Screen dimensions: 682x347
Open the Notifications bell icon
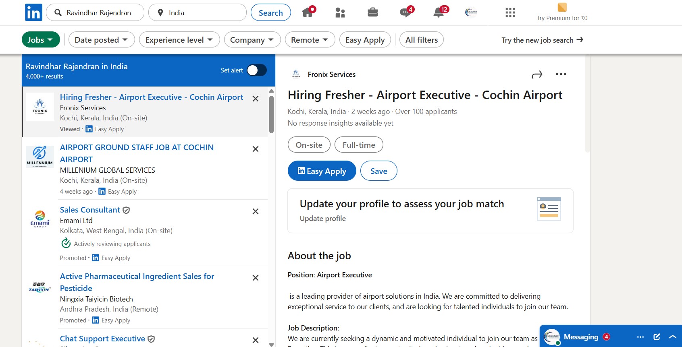439,12
